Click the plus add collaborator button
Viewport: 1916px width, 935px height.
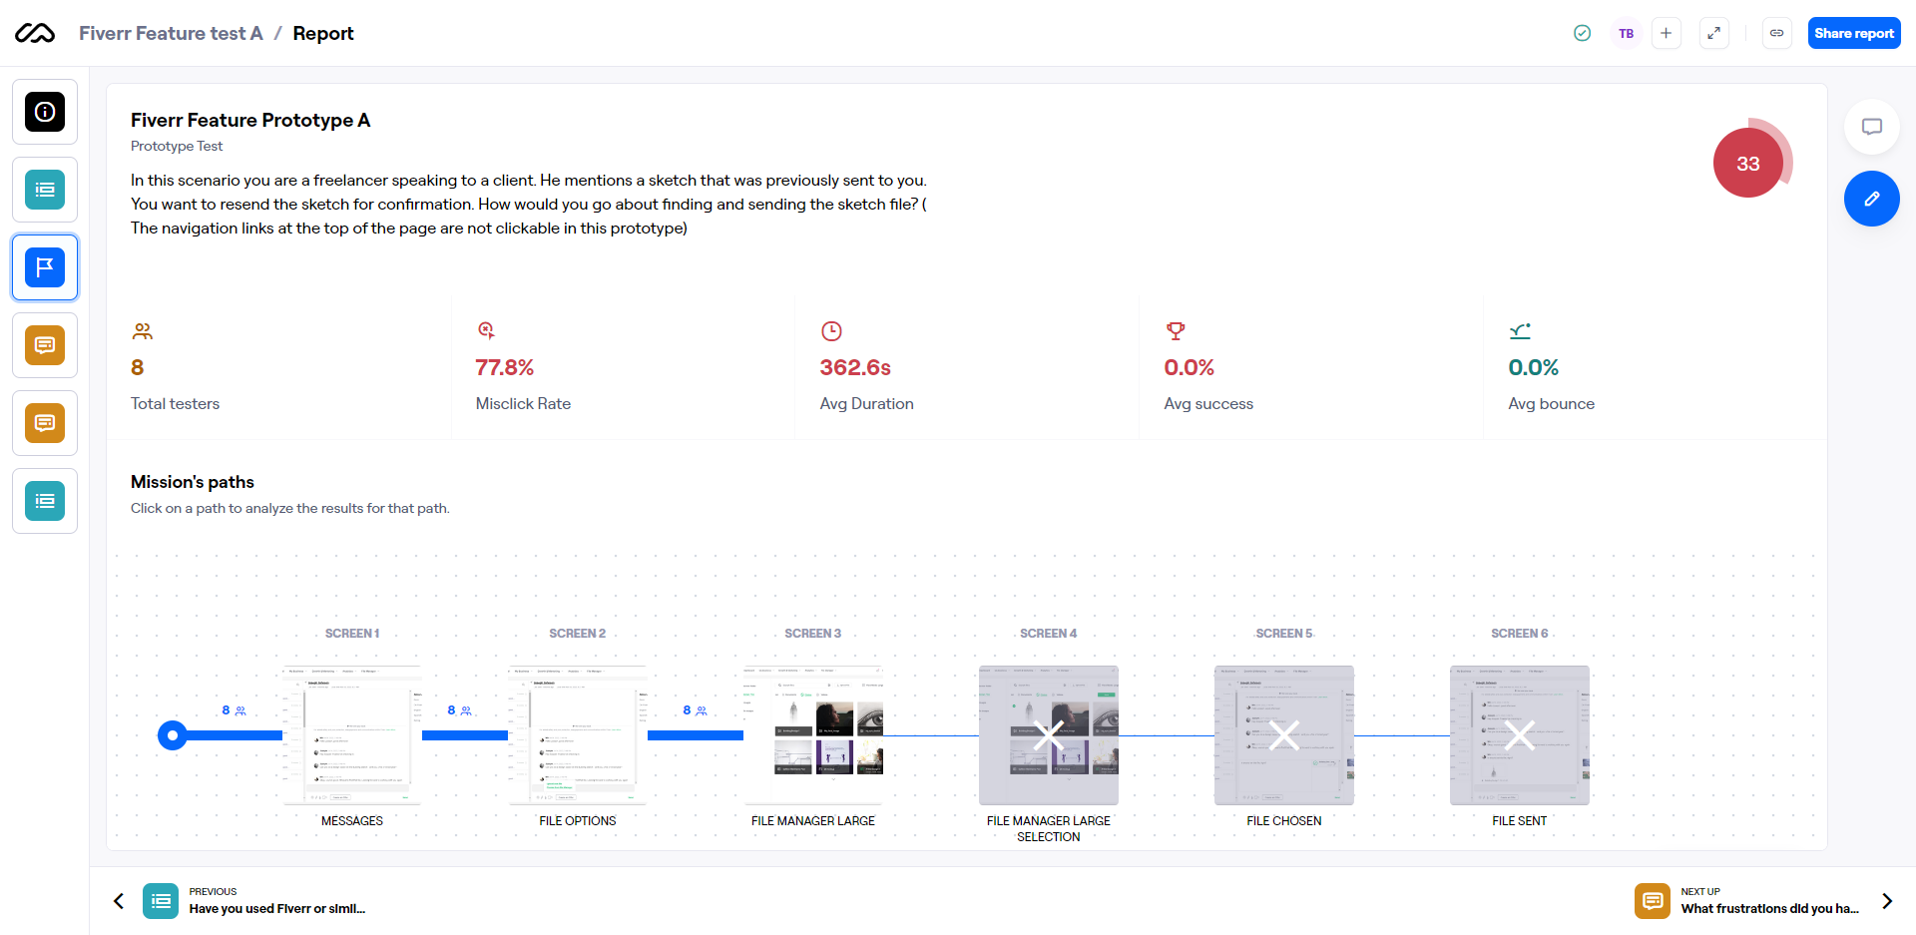tap(1666, 33)
